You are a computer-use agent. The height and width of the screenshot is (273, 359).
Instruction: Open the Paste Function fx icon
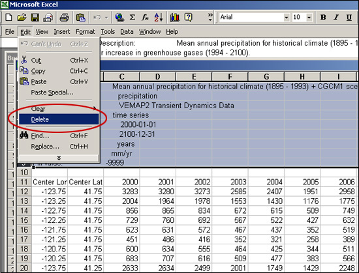click(x=145, y=18)
